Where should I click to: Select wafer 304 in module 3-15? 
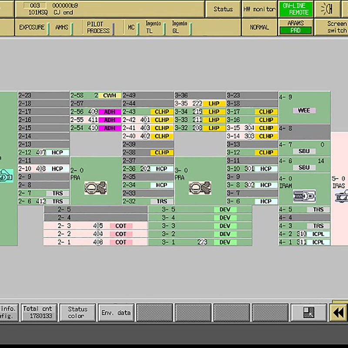(249, 128)
